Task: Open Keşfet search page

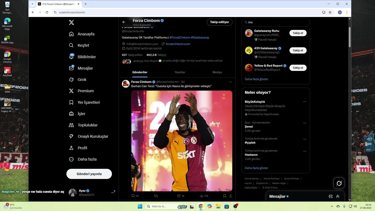Action: pos(79,45)
